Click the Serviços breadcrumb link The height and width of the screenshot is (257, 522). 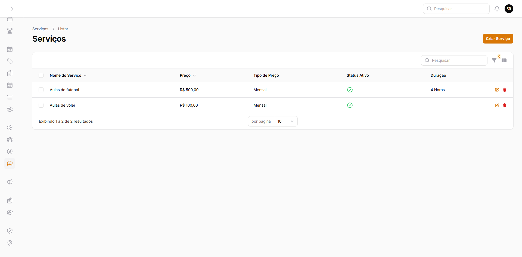40,29
